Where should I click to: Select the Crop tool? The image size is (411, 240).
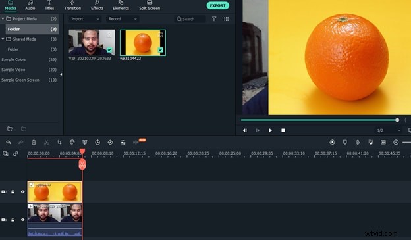pos(59,142)
